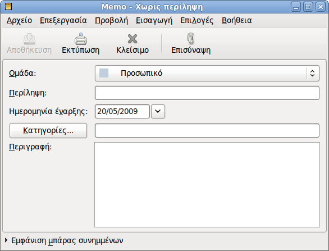Open the Ομάδα group combo box
Viewport: 329px width, 251px height.
pos(207,73)
